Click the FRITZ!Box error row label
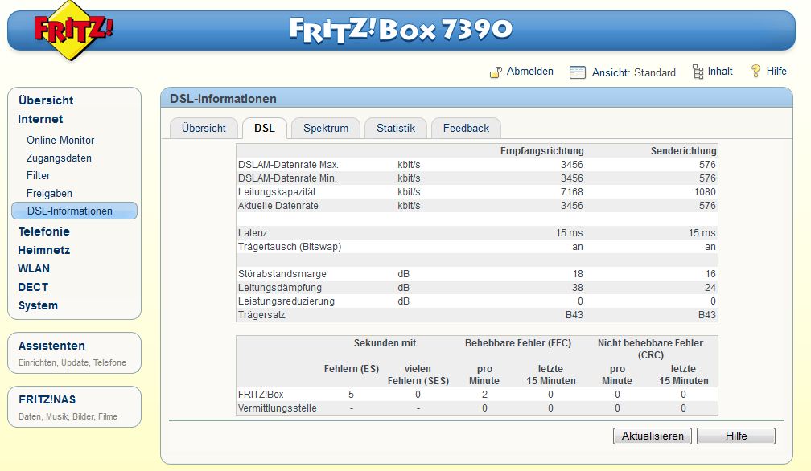 [x=261, y=395]
